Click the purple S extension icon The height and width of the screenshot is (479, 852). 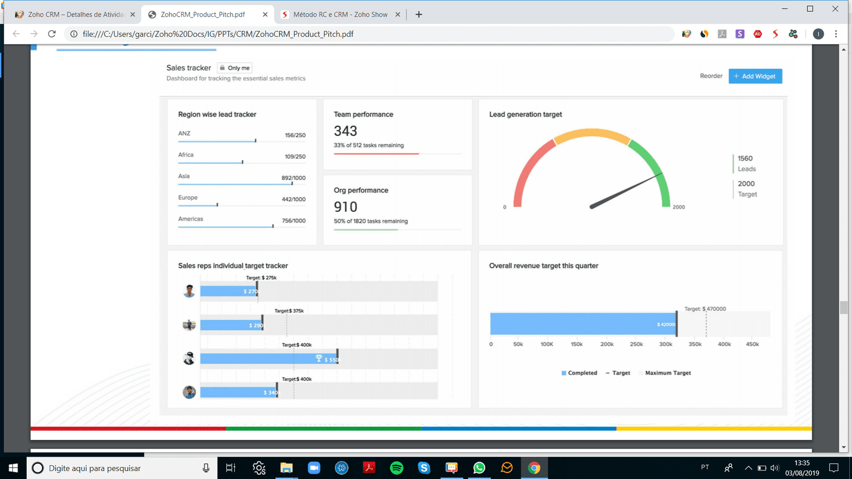point(740,34)
